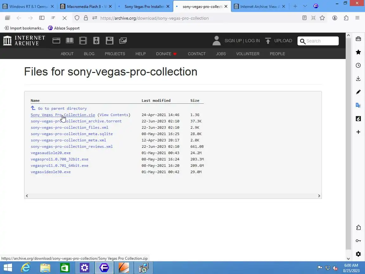Image resolution: width=365 pixels, height=274 pixels.
Task: Open the BLOG menu item
Action: [x=89, y=54]
